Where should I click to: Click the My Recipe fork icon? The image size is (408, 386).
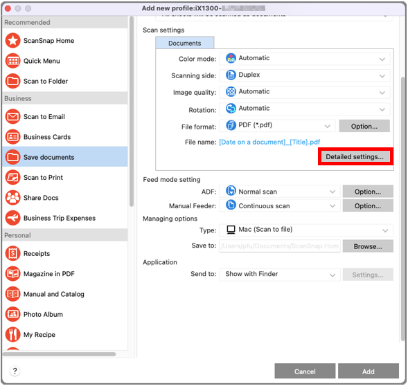tap(12, 335)
